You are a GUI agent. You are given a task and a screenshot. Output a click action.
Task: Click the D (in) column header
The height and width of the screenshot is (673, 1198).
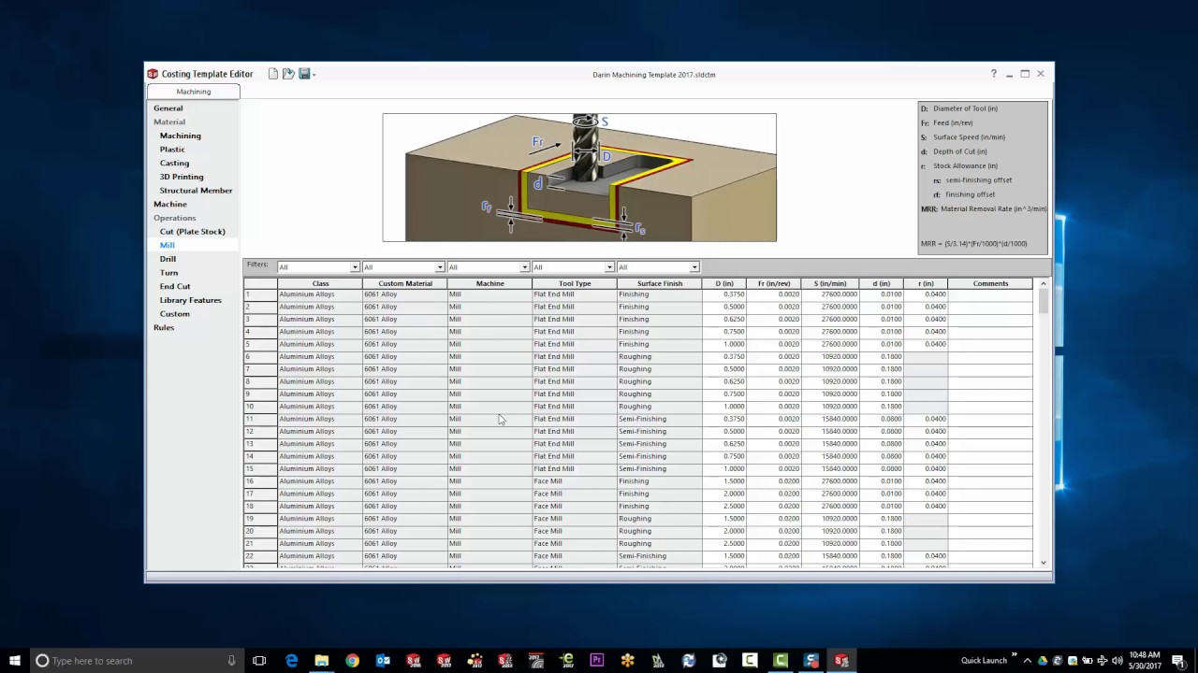pos(724,283)
